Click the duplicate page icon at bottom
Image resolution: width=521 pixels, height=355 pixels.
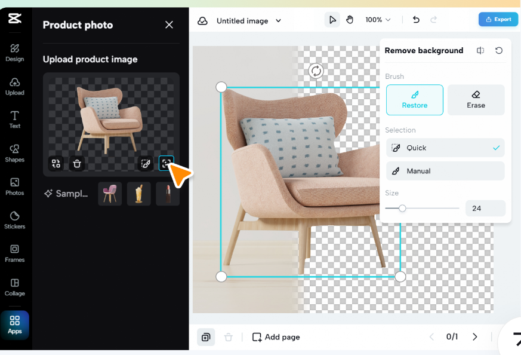pyautogui.click(x=206, y=337)
